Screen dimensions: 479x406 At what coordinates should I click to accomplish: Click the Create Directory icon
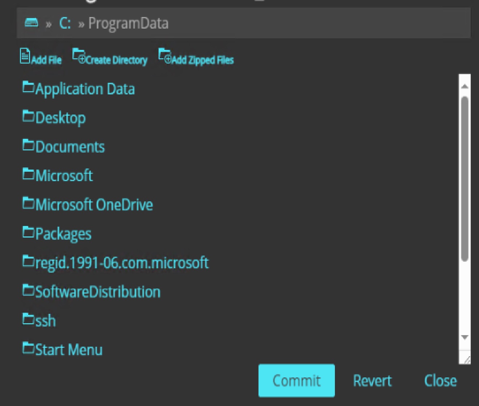point(79,56)
